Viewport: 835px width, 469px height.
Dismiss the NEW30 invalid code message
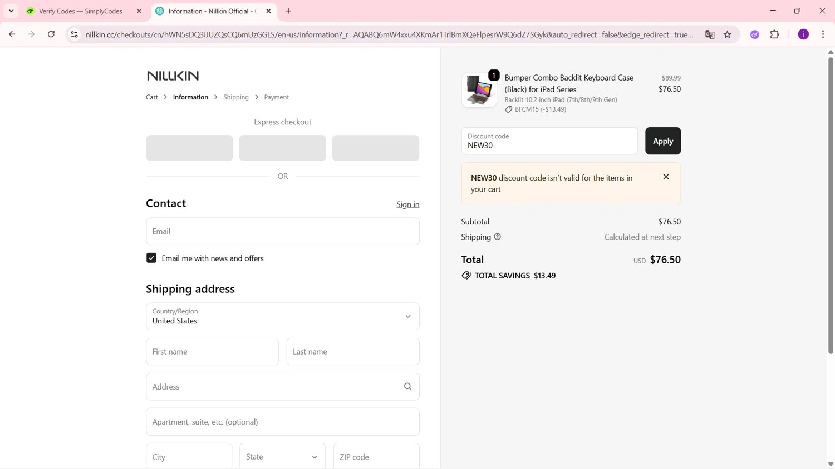(x=666, y=177)
